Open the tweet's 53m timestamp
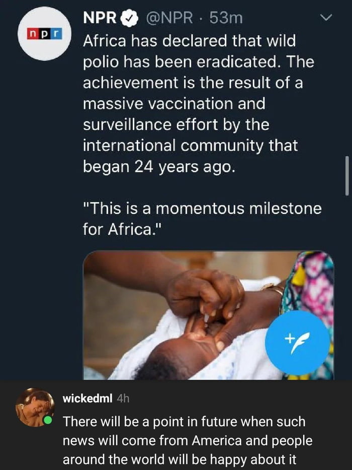The width and height of the screenshot is (352, 470). (226, 18)
